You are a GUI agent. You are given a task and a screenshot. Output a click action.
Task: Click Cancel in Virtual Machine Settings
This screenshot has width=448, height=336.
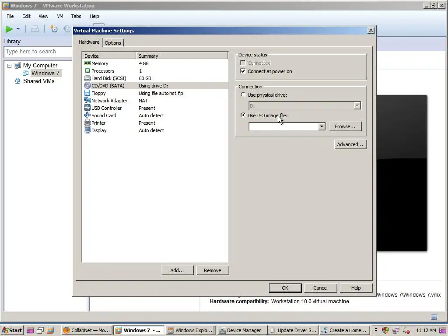320,288
